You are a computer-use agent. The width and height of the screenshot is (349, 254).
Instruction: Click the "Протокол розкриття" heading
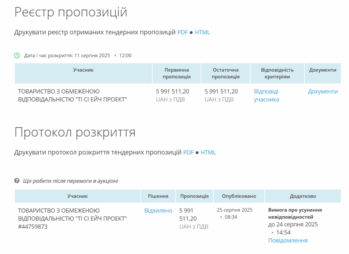pos(75,132)
